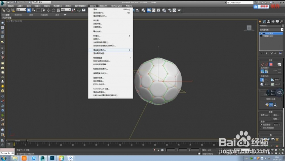Select Vertex sub-object mode icon
Viewport: 285px width, 161px height.
pyautogui.click(x=262, y=64)
